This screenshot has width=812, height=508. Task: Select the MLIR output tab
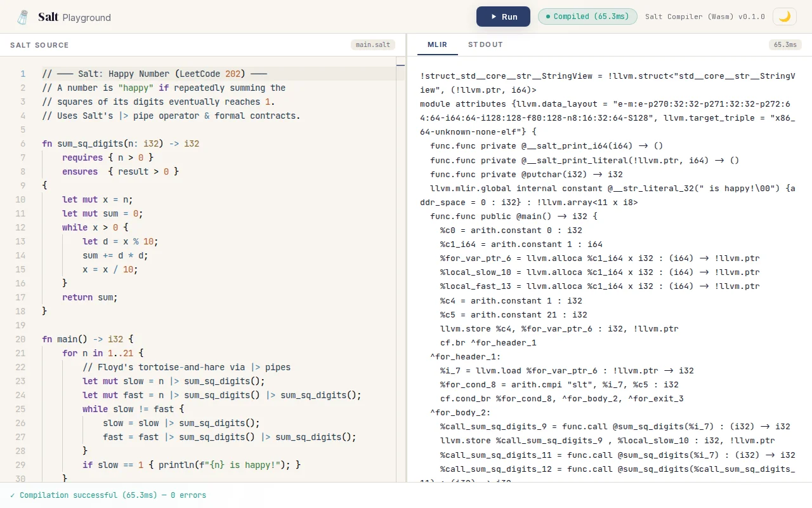437,44
